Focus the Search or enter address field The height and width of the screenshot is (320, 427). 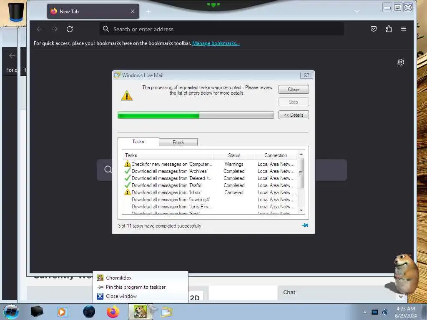click(222, 29)
